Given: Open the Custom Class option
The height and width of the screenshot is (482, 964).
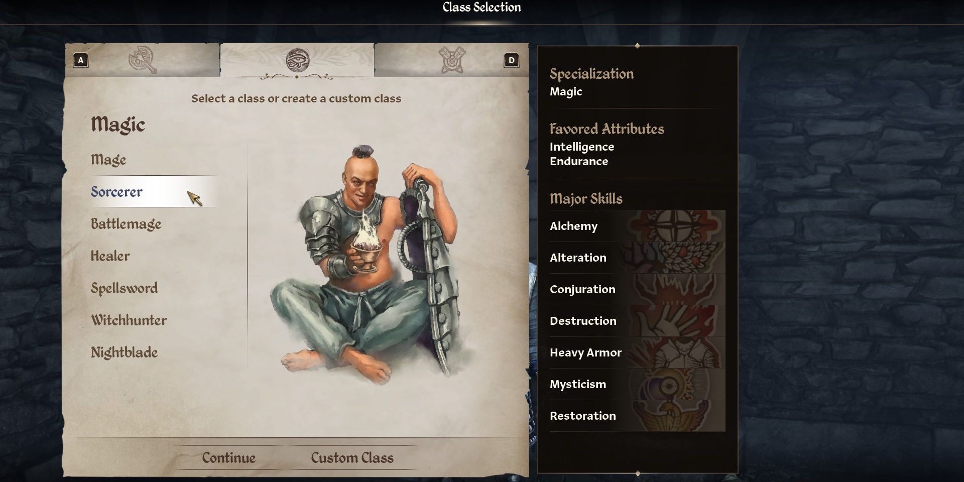Looking at the screenshot, I should [352, 458].
